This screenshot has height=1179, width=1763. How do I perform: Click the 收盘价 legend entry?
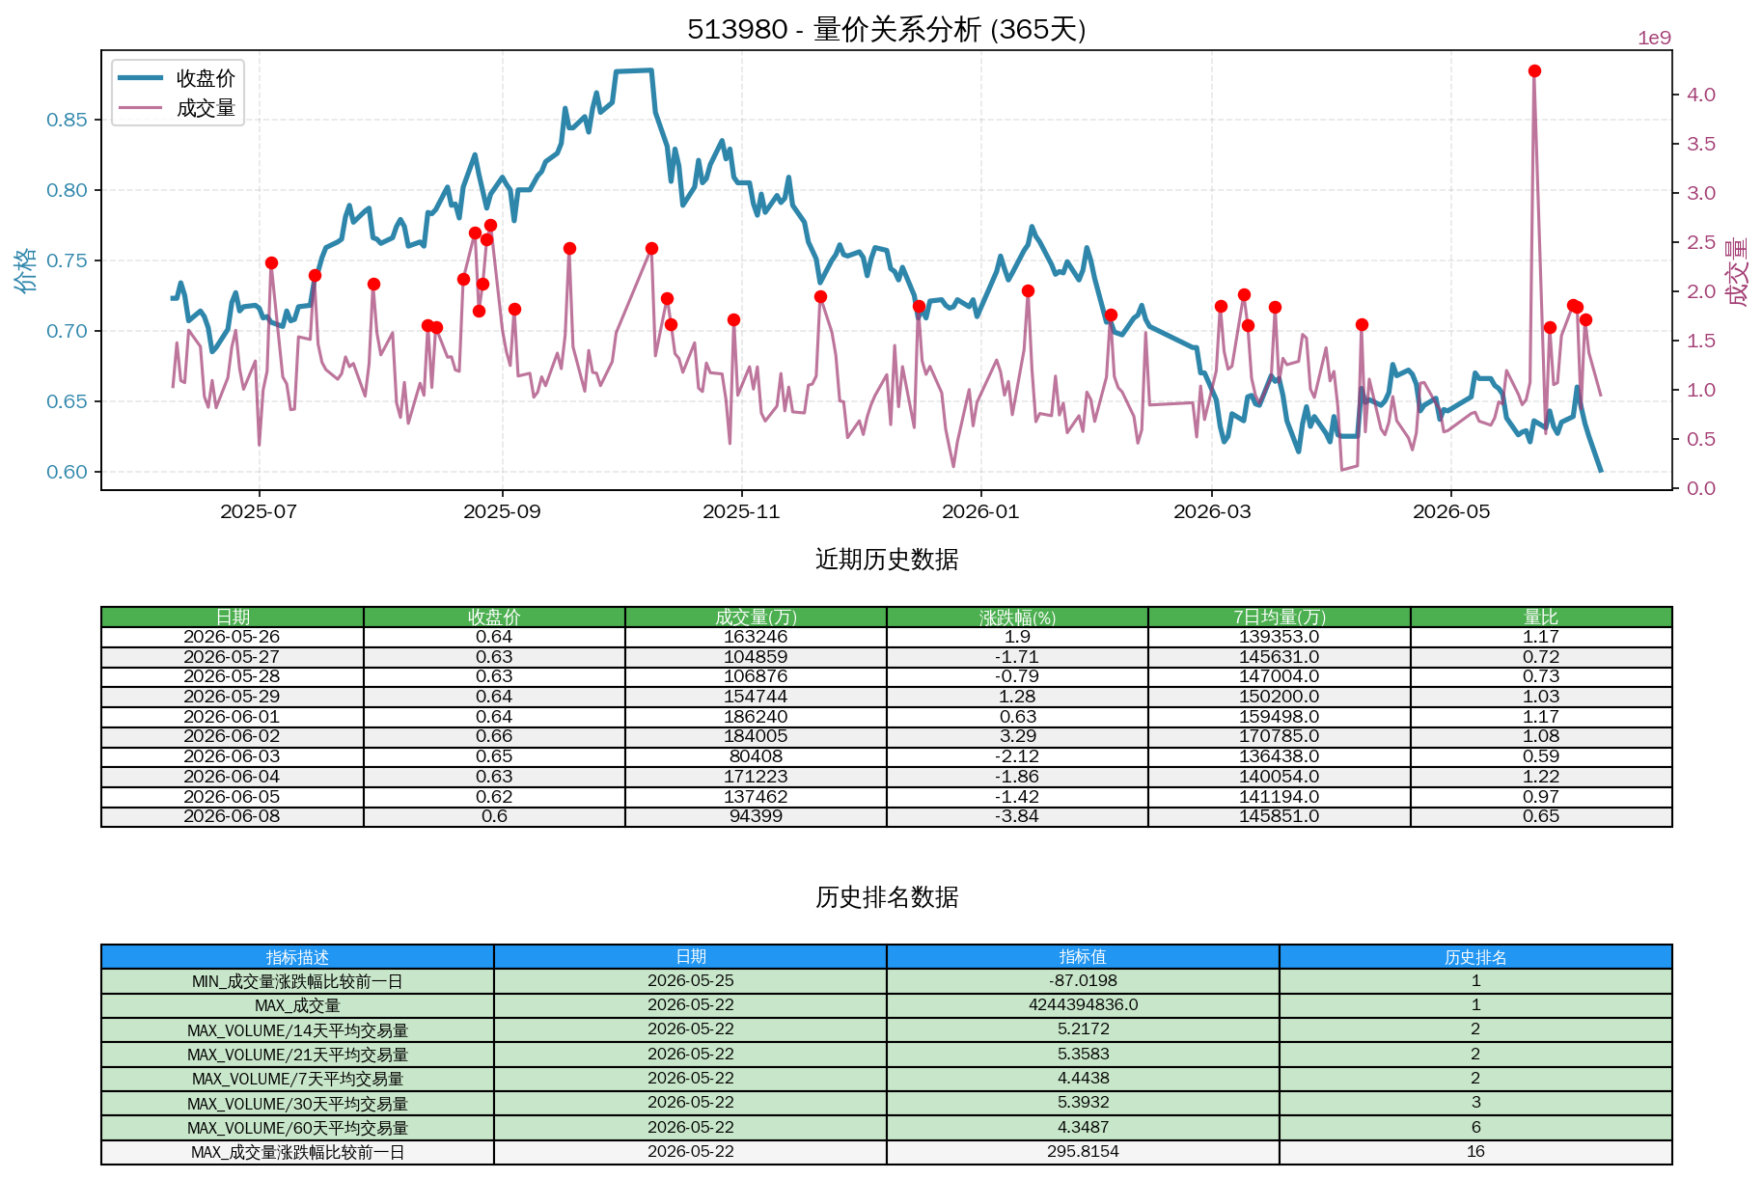click(x=178, y=78)
